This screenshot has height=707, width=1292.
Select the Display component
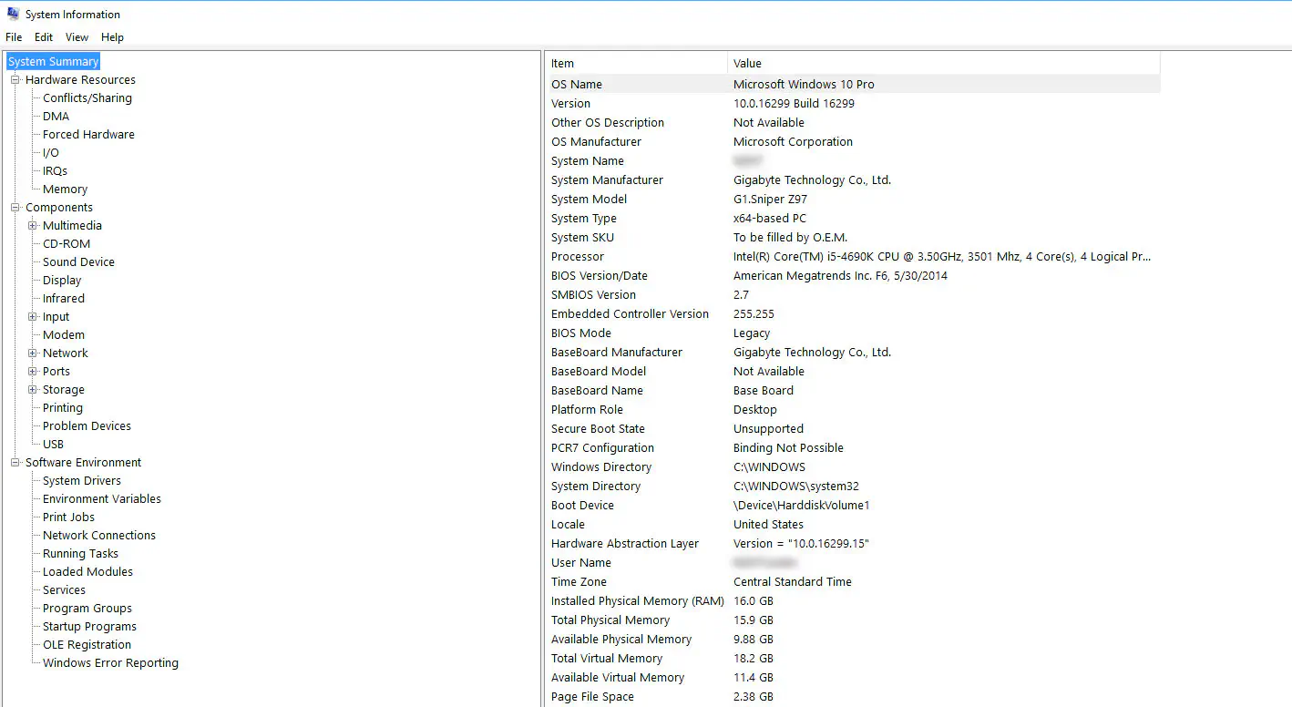[62, 280]
